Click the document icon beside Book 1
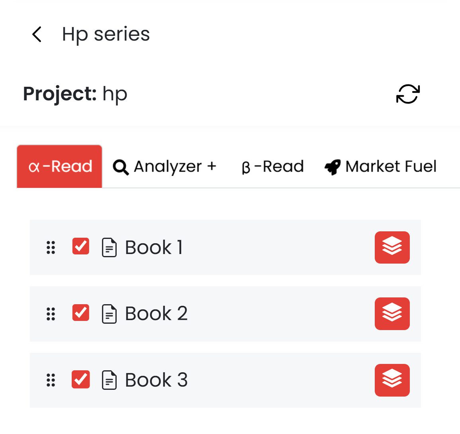 click(x=109, y=247)
